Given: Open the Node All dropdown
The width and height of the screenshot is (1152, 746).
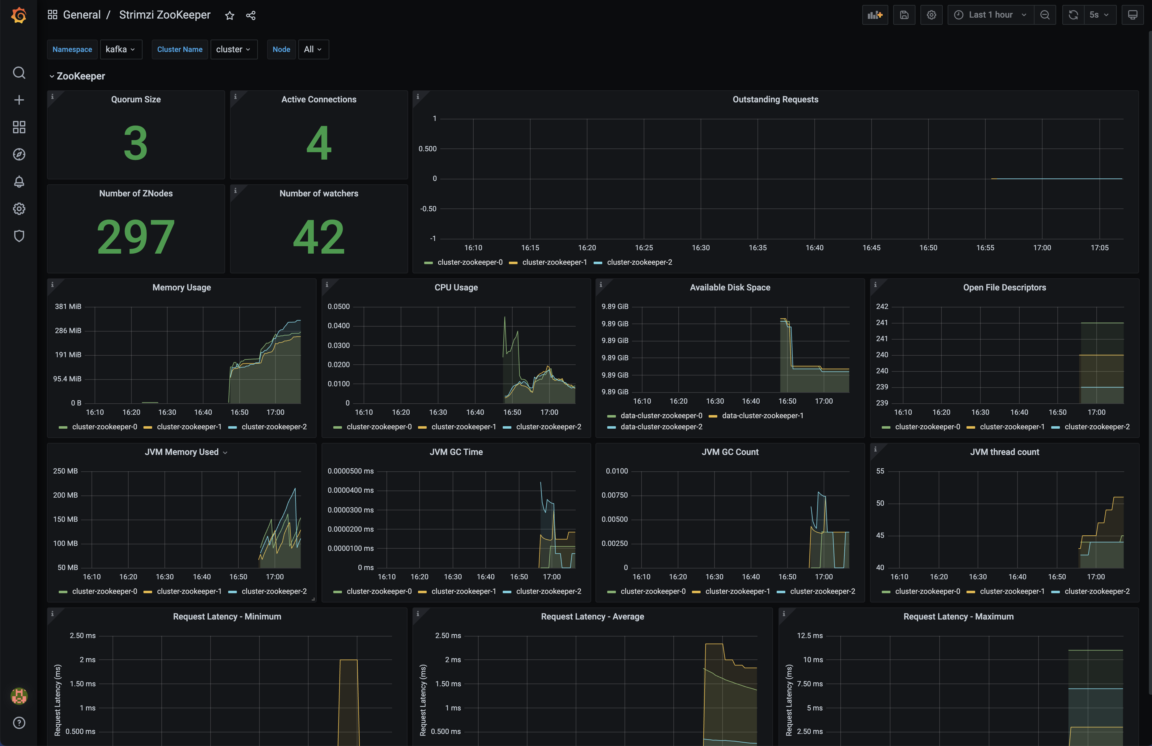Looking at the screenshot, I should (313, 49).
